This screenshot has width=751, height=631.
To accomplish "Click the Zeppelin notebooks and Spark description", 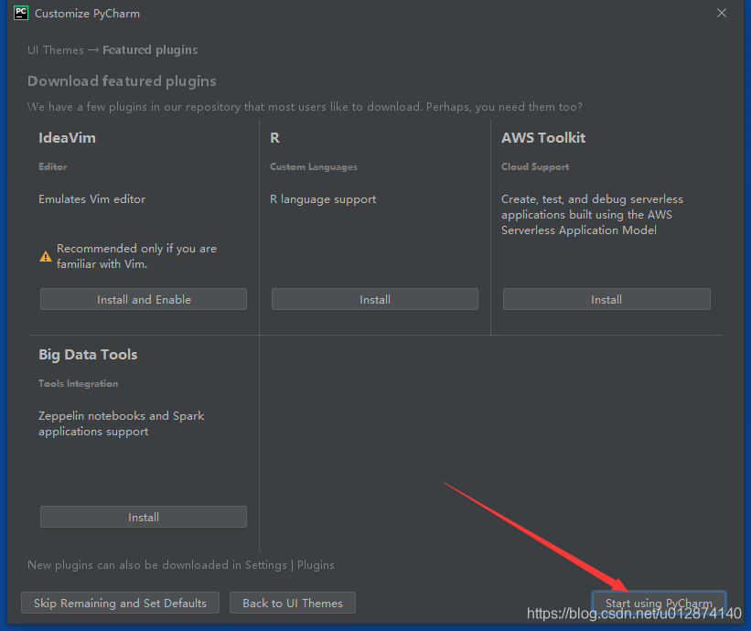I will tap(121, 423).
